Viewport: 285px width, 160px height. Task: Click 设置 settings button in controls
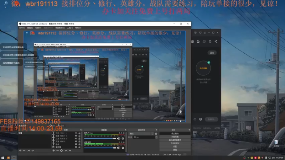175,146
